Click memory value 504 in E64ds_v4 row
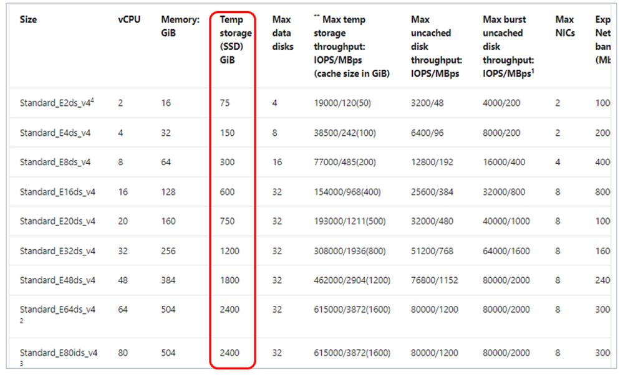Image resolution: width=623 pixels, height=375 pixels. pos(168,310)
